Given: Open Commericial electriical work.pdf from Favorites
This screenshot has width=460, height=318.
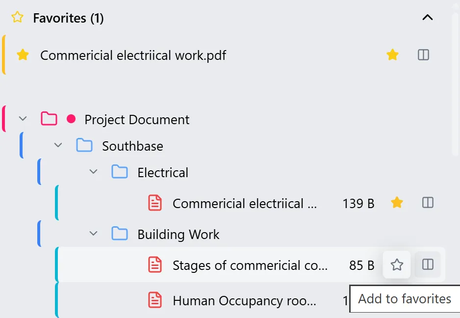Looking at the screenshot, I should pyautogui.click(x=133, y=55).
